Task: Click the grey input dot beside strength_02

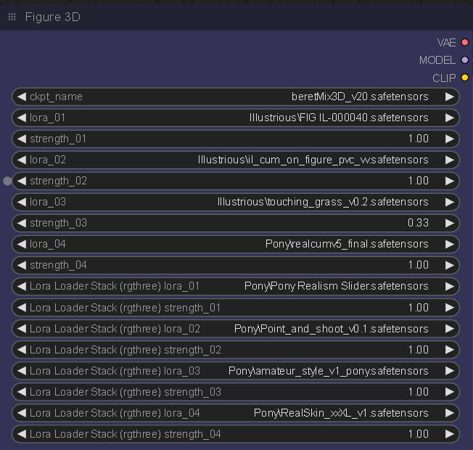Action: click(x=7, y=181)
